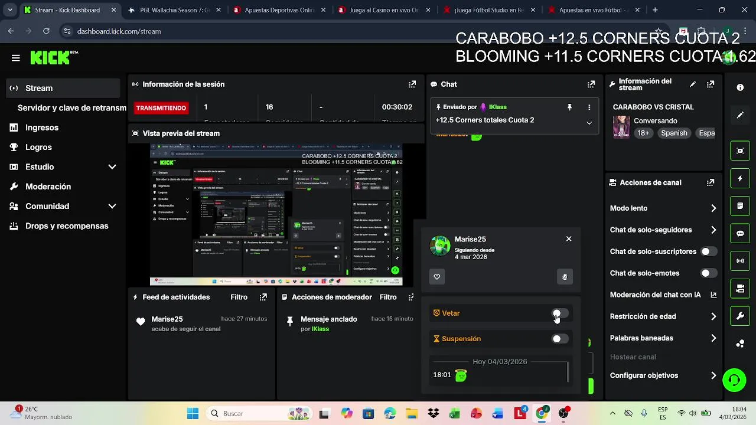Switch to Apuestas Deportivas Online tab
The image size is (756, 425).
click(279, 10)
